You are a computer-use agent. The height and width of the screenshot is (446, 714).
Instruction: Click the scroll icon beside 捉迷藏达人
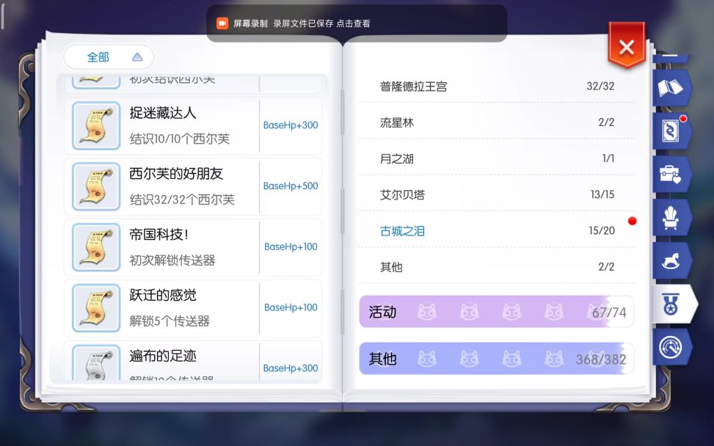[x=96, y=125]
